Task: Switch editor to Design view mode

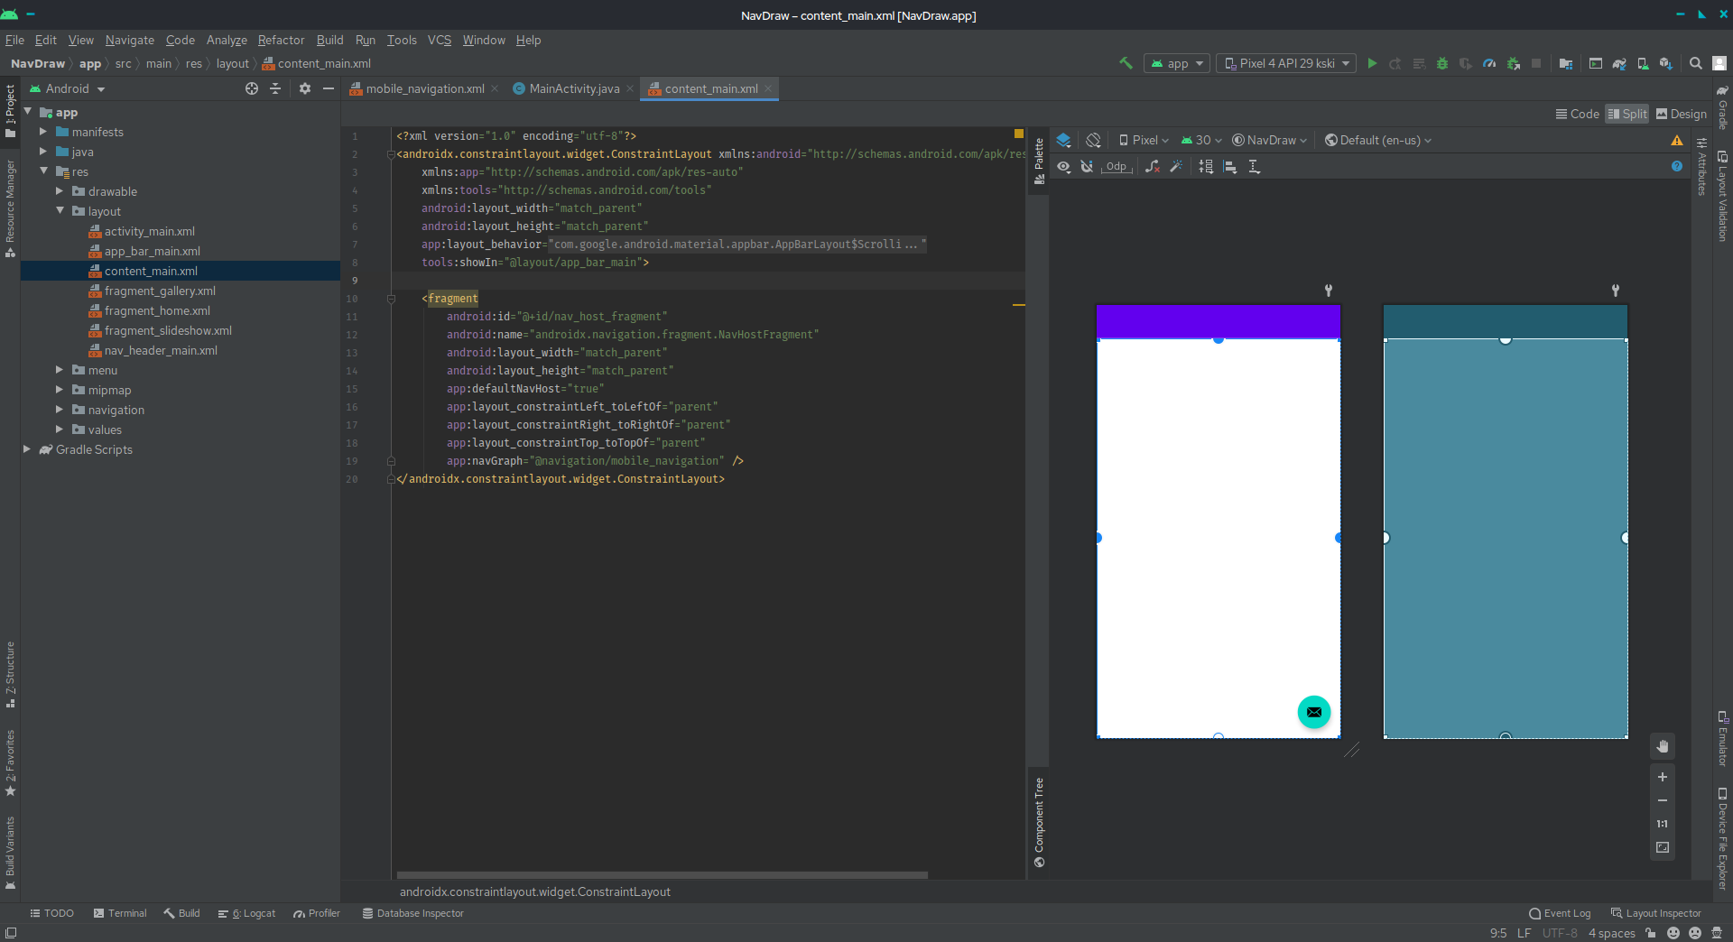Action: 1681,115
